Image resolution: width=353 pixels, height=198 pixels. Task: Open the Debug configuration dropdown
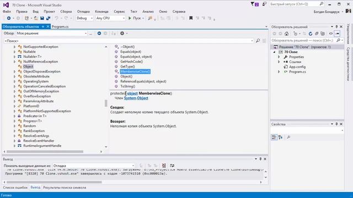pos(84,18)
